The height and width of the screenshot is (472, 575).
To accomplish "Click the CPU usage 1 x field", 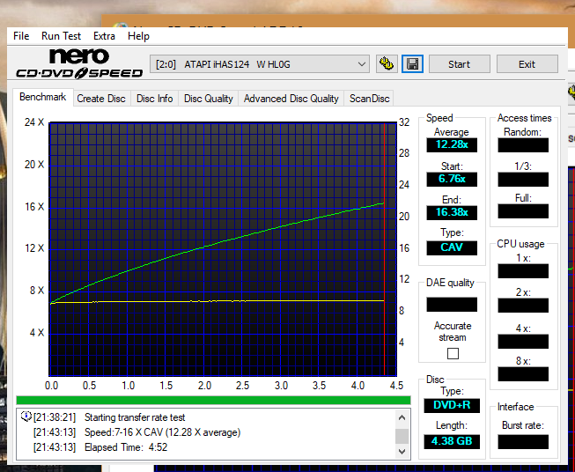I will 523,271.
